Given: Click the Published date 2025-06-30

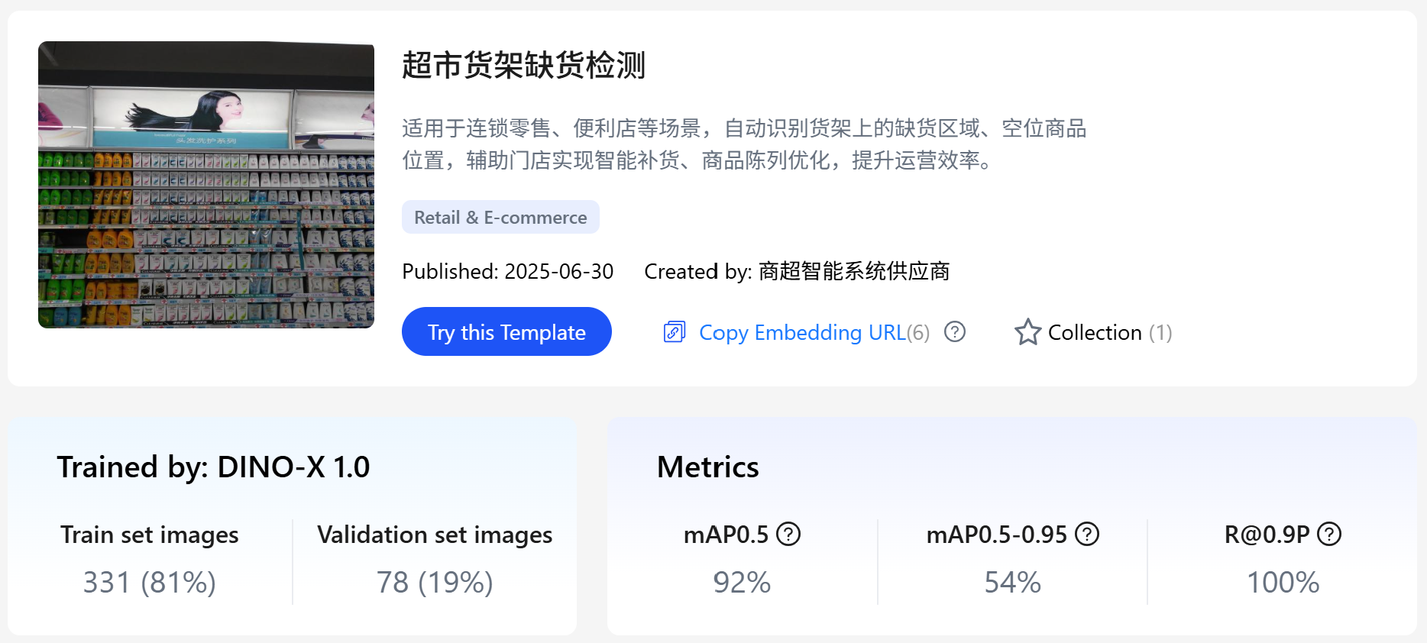Looking at the screenshot, I should pyautogui.click(x=559, y=271).
